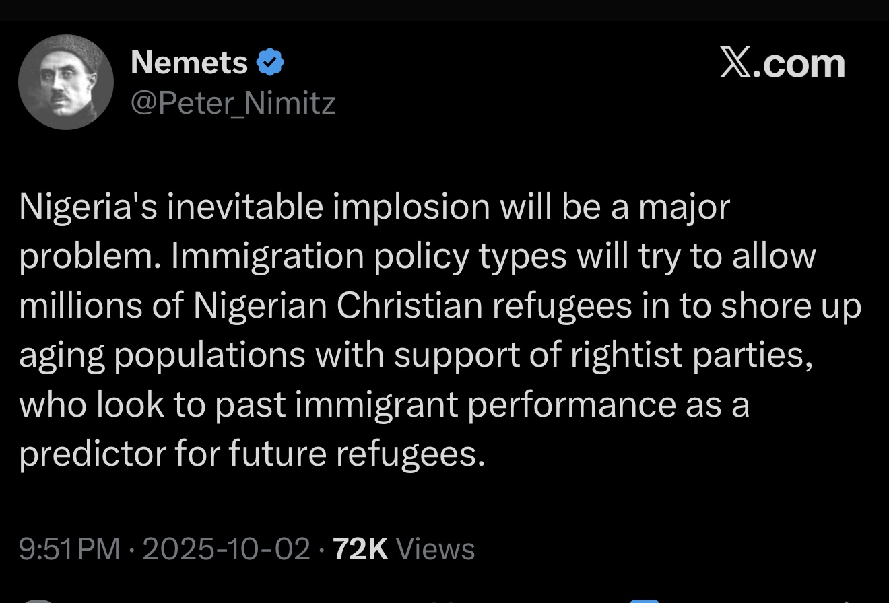889x603 pixels.
Task: Tap the blue bookmark icon at bottom edge
Action: [644, 600]
